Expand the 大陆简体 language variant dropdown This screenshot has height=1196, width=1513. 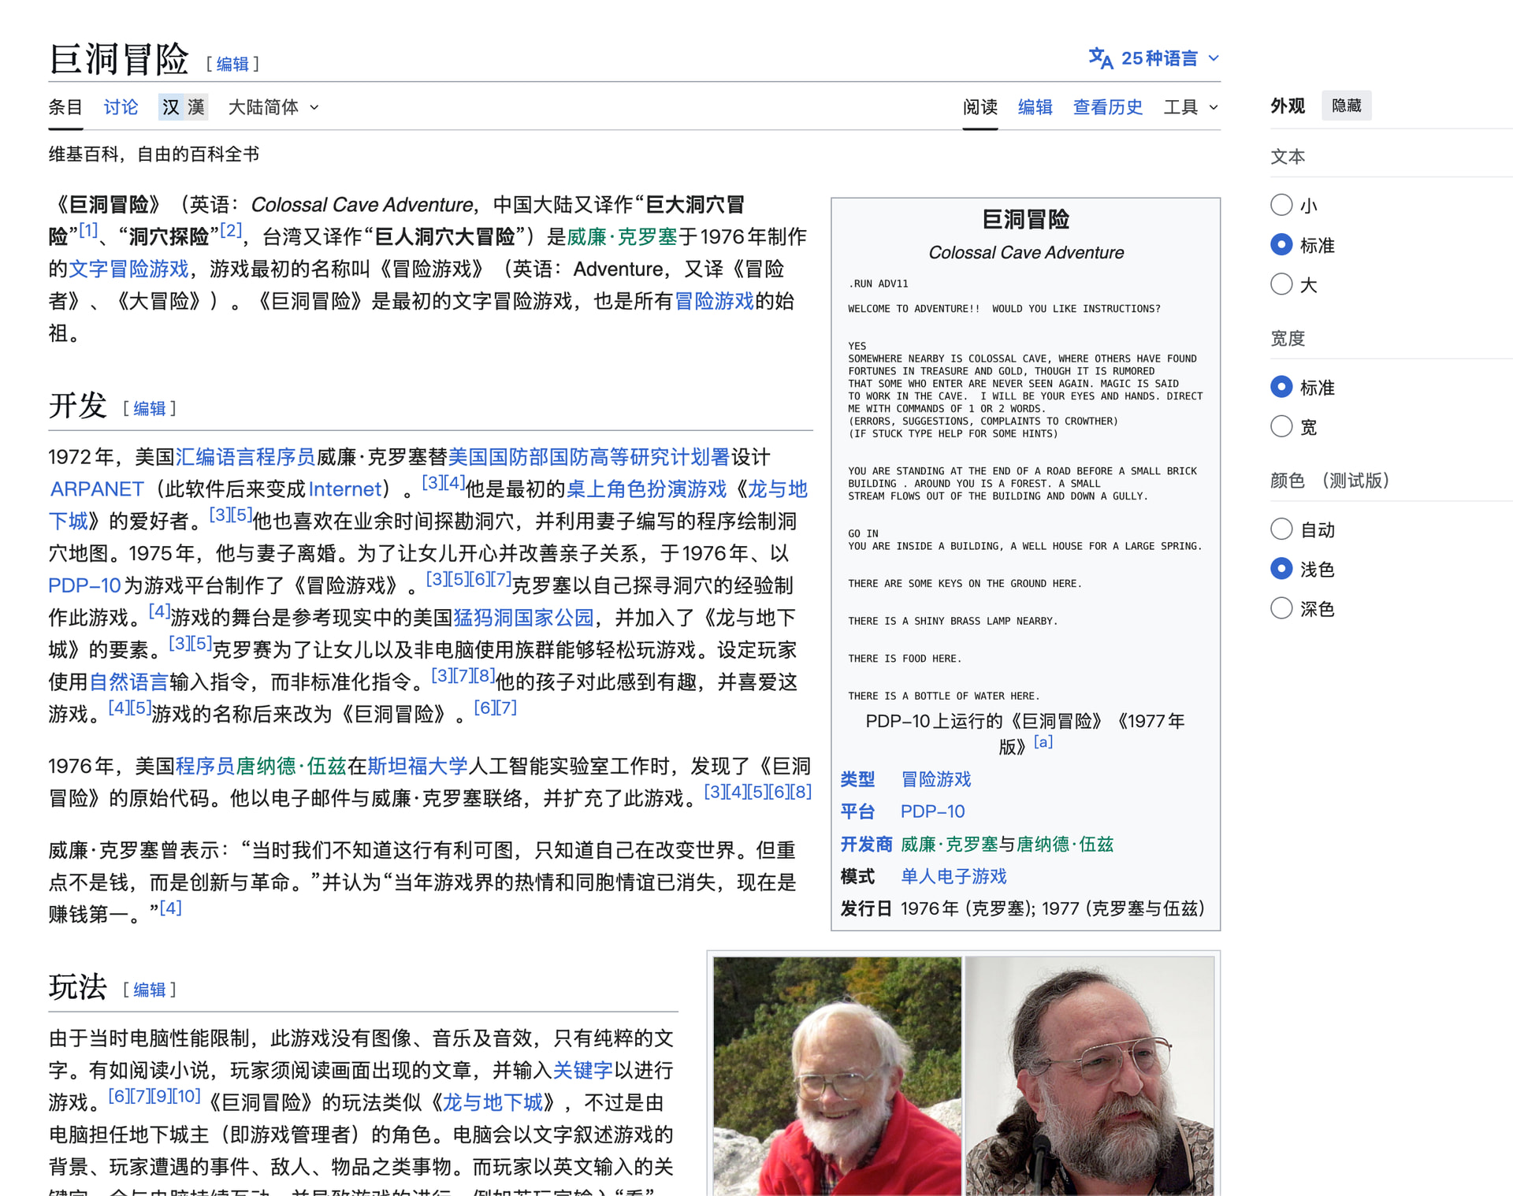[x=273, y=107]
